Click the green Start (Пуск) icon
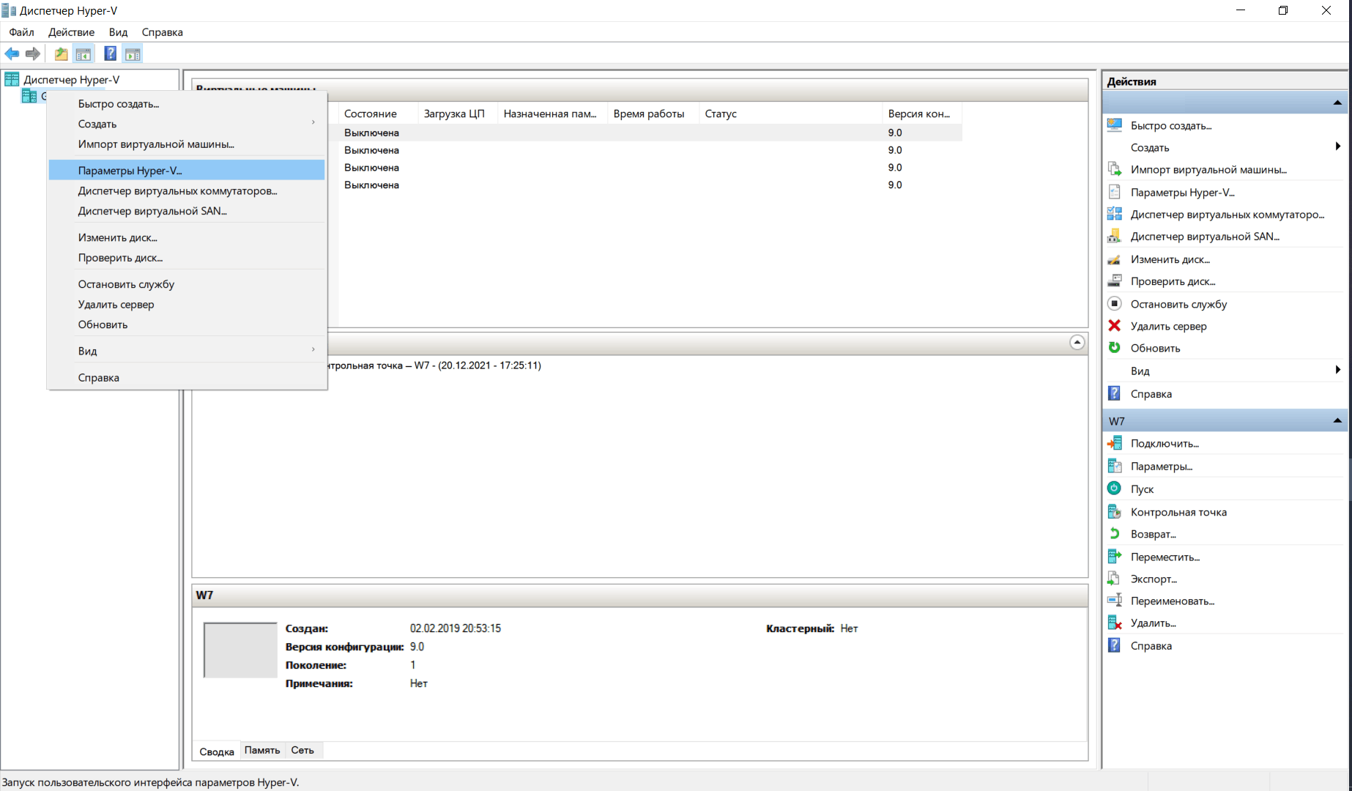Screen dimensions: 1352x791 click(1115, 489)
